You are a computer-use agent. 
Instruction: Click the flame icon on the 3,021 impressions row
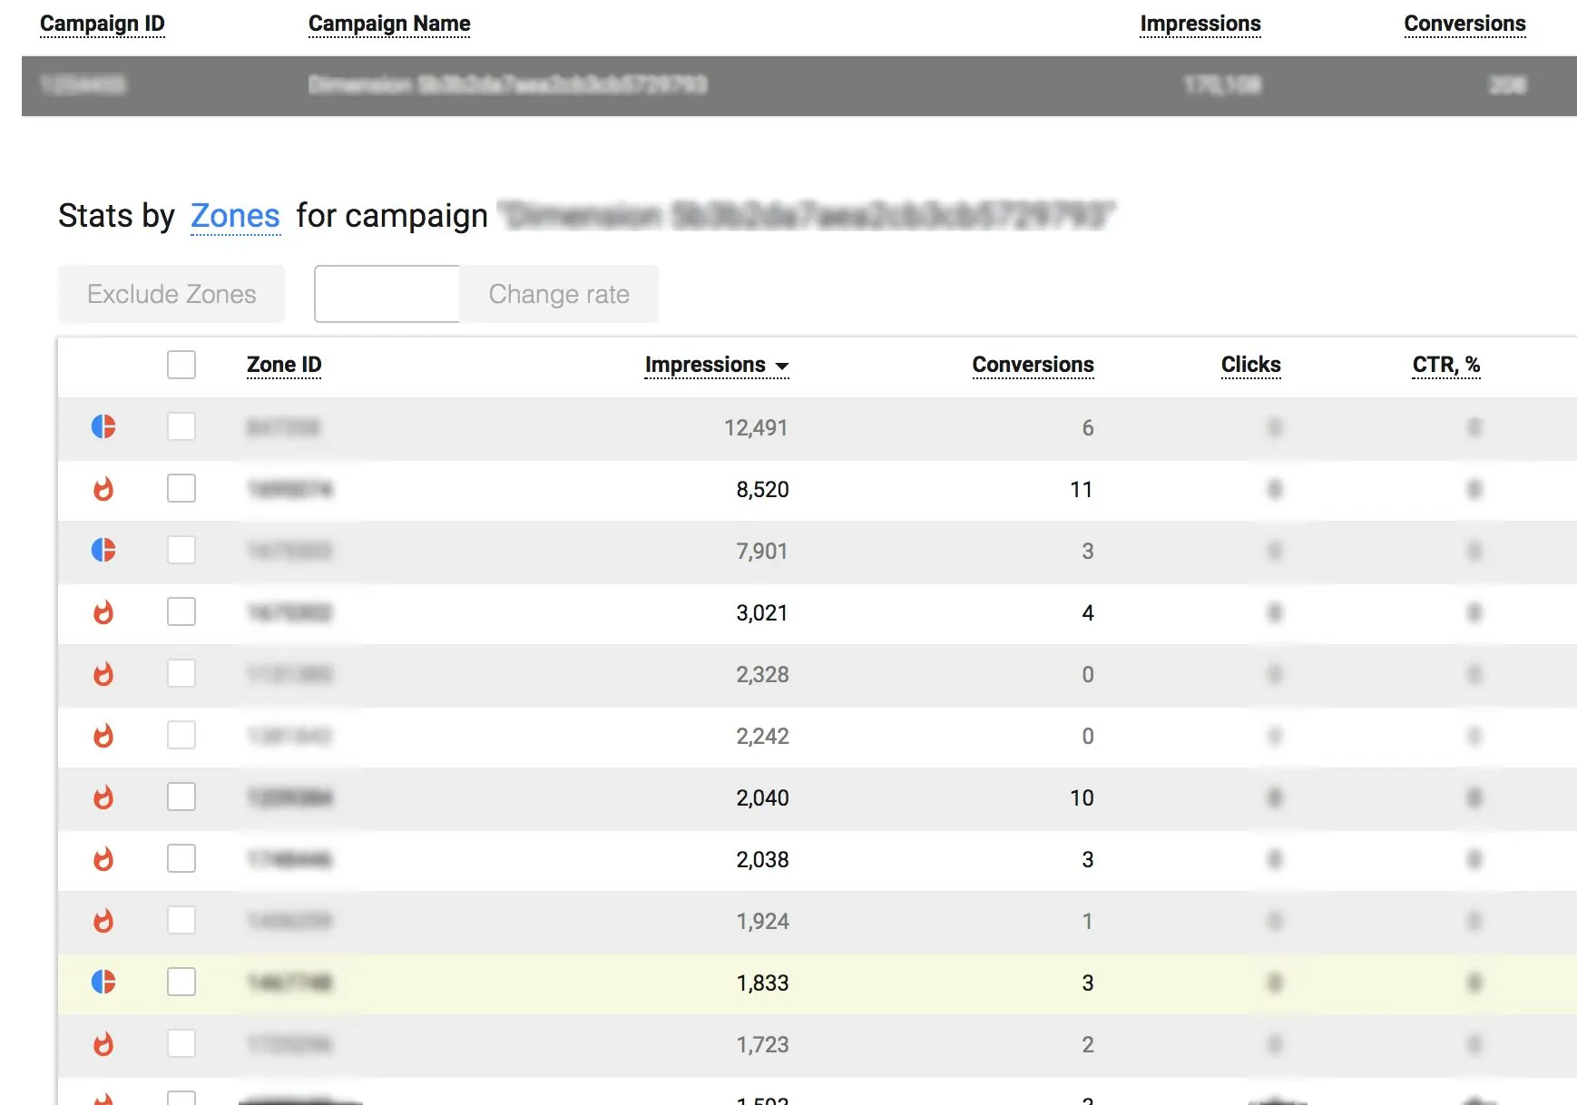[x=103, y=612]
